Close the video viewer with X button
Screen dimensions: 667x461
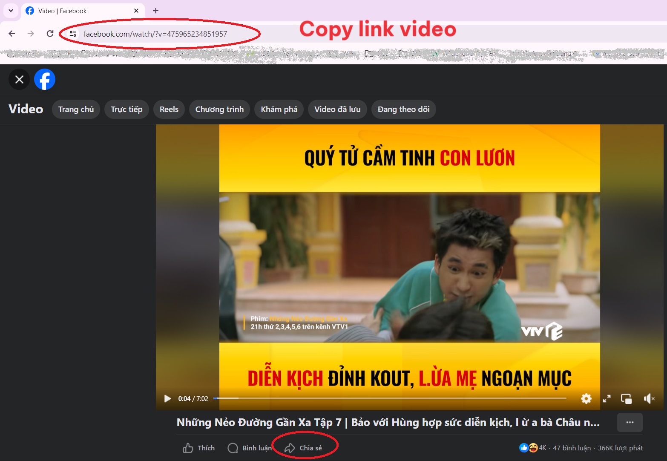point(19,79)
